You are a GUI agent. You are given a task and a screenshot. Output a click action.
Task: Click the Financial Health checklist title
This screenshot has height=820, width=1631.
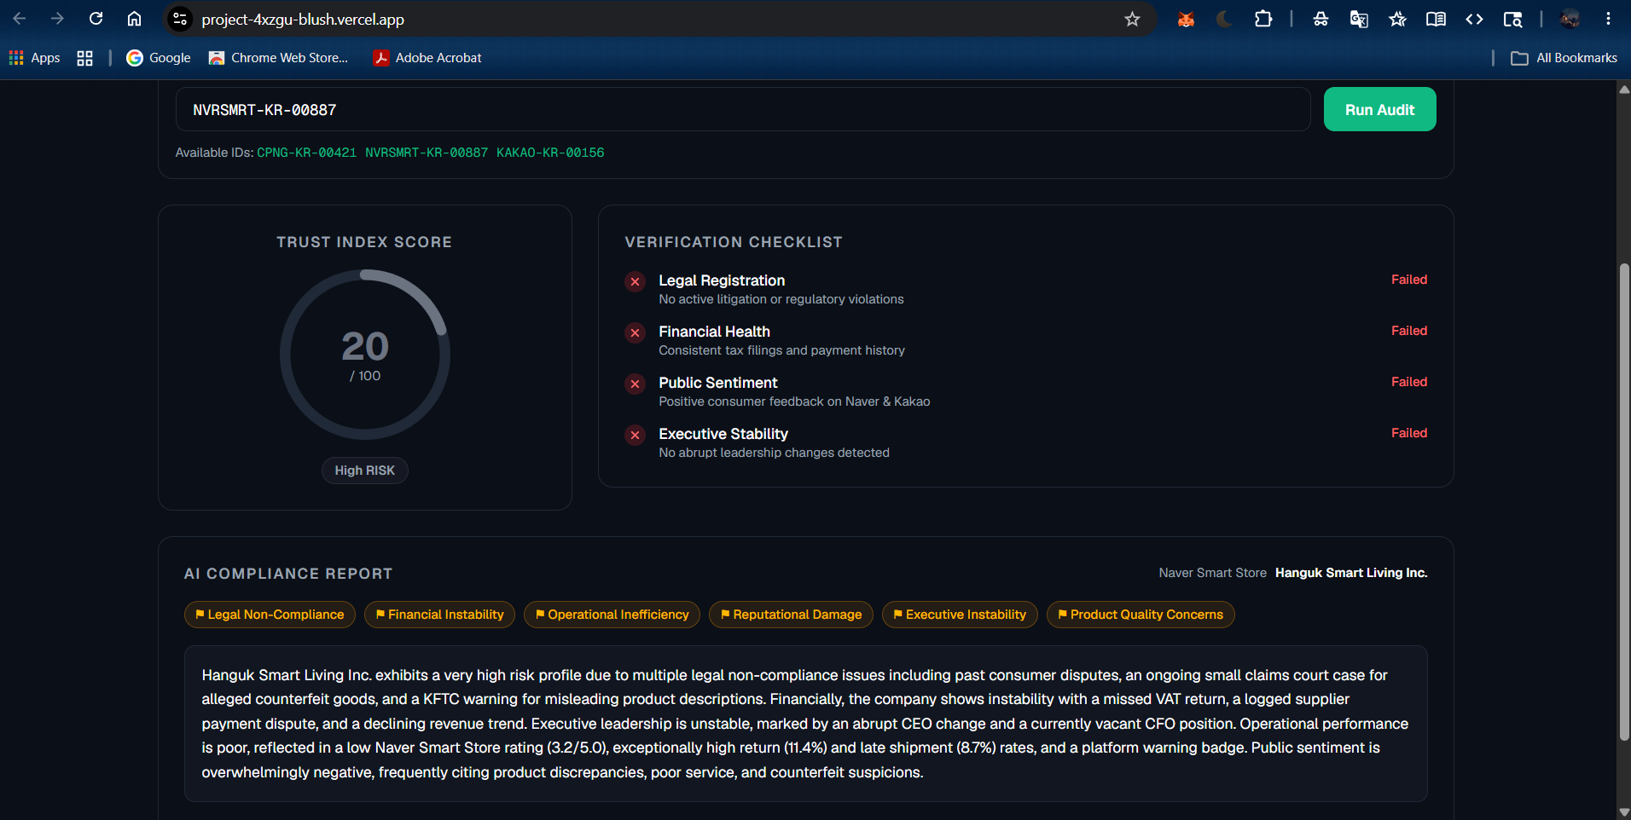pyautogui.click(x=714, y=332)
